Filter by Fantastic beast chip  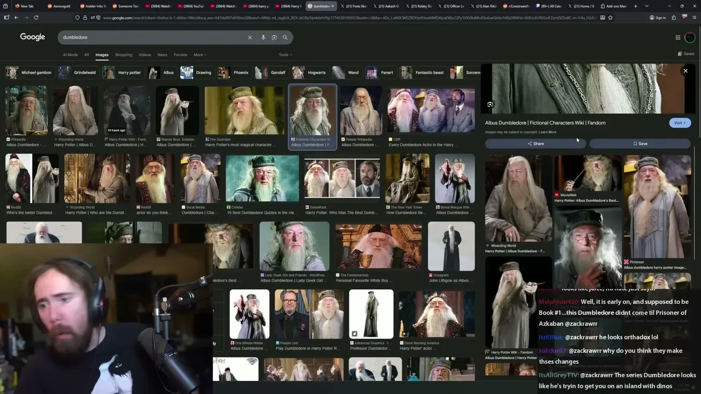[423, 72]
